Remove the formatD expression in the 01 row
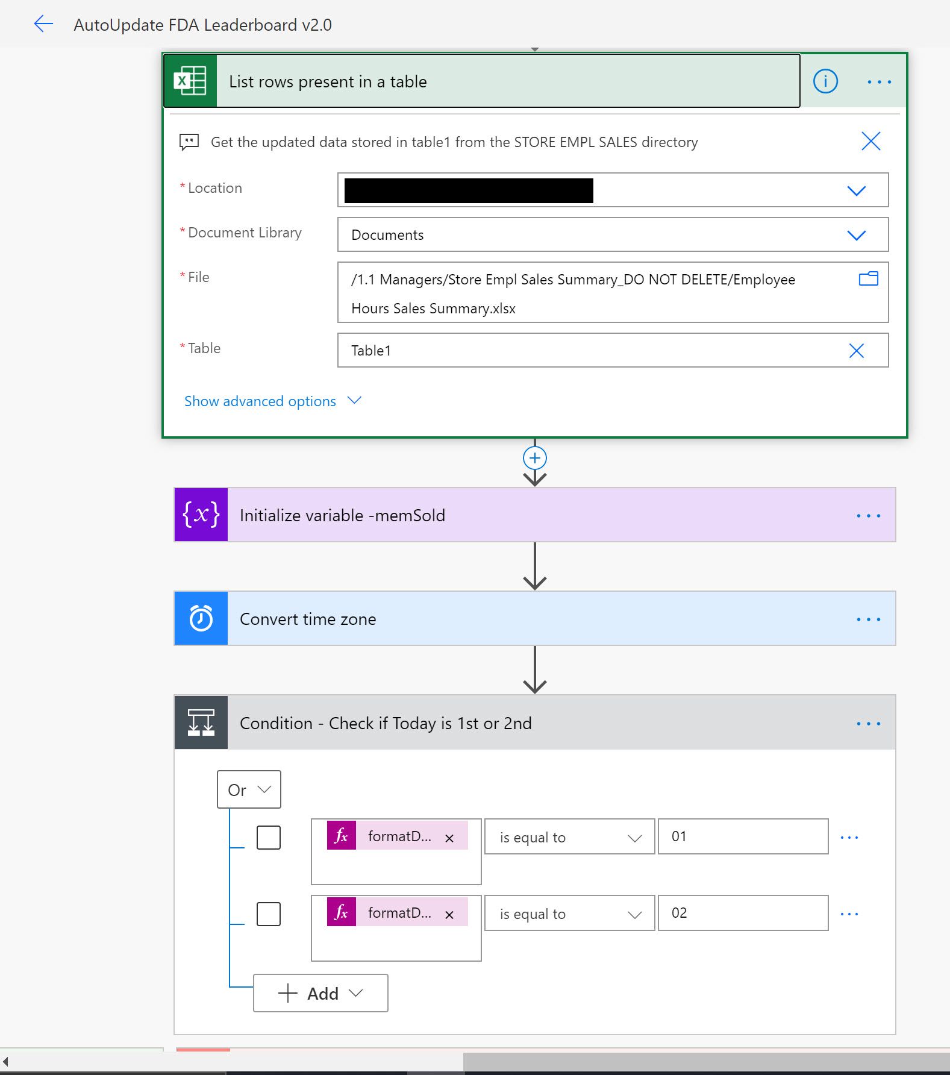Image resolution: width=950 pixels, height=1075 pixels. pos(449,838)
